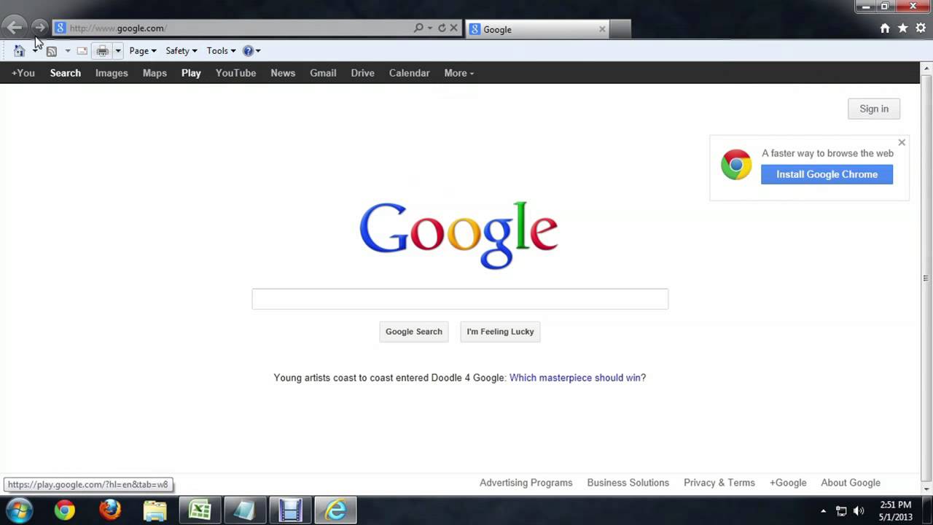Stop loading with the address bar X
Viewport: 933px width, 525px height.
pos(453,28)
